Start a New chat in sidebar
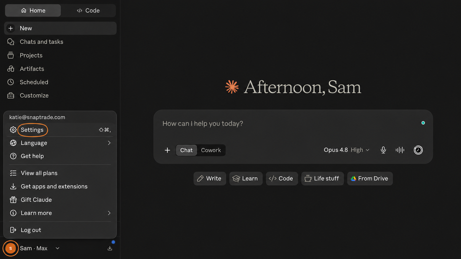This screenshot has height=259, width=461. click(x=60, y=28)
